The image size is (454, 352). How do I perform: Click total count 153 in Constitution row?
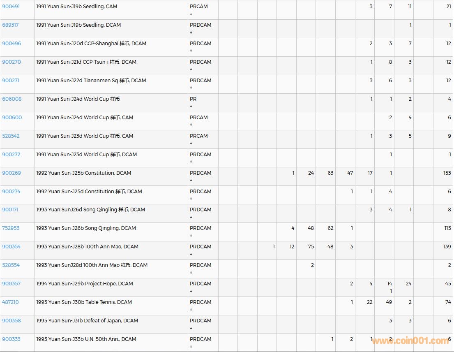447,173
